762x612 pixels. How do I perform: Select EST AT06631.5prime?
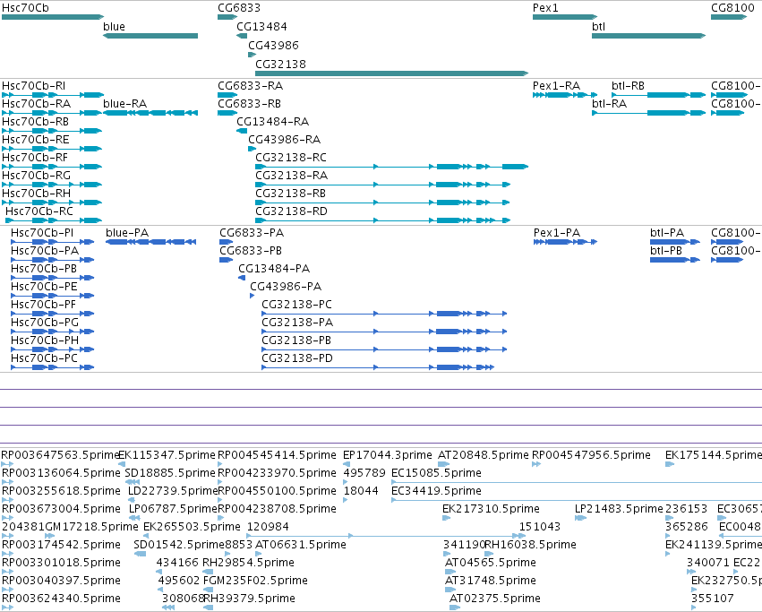(x=301, y=545)
